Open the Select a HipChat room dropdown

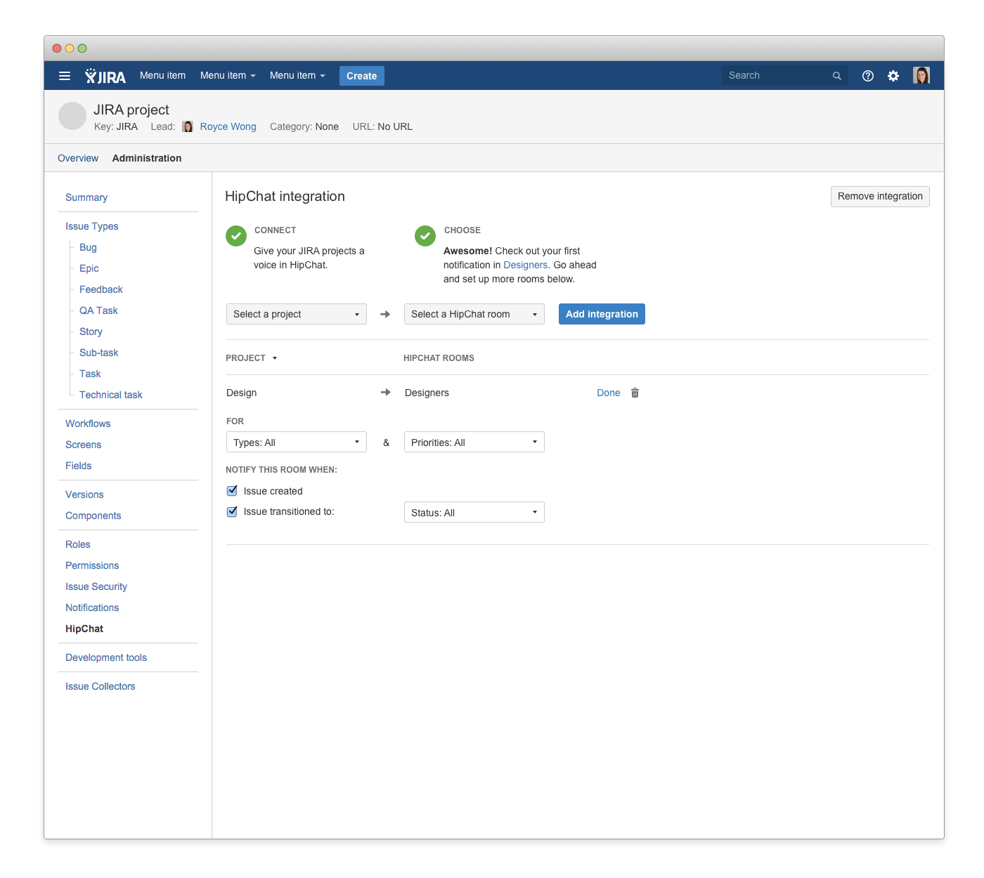coord(474,314)
